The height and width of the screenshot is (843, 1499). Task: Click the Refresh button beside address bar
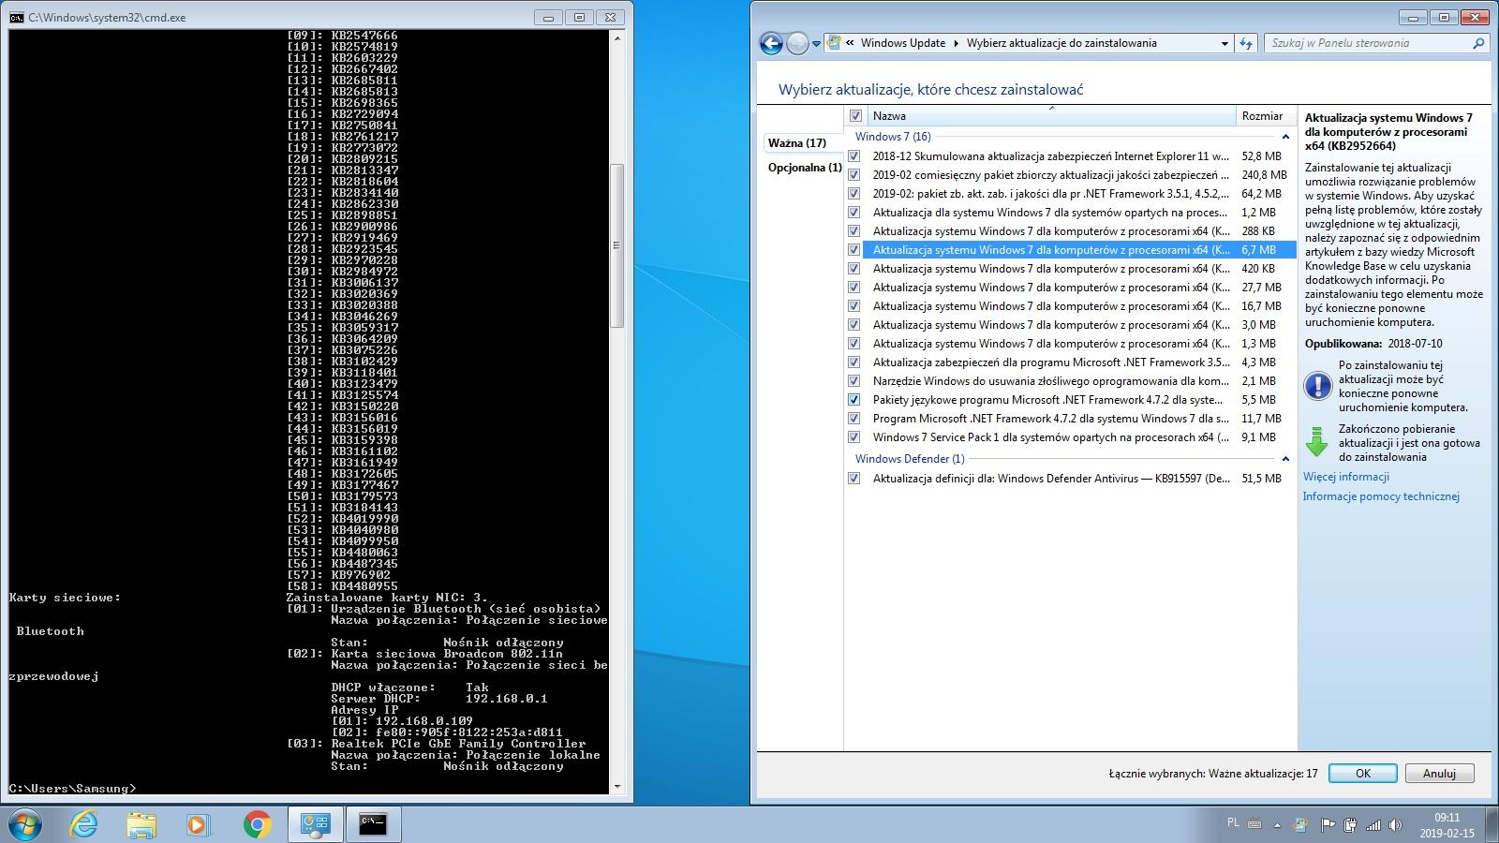click(1245, 43)
